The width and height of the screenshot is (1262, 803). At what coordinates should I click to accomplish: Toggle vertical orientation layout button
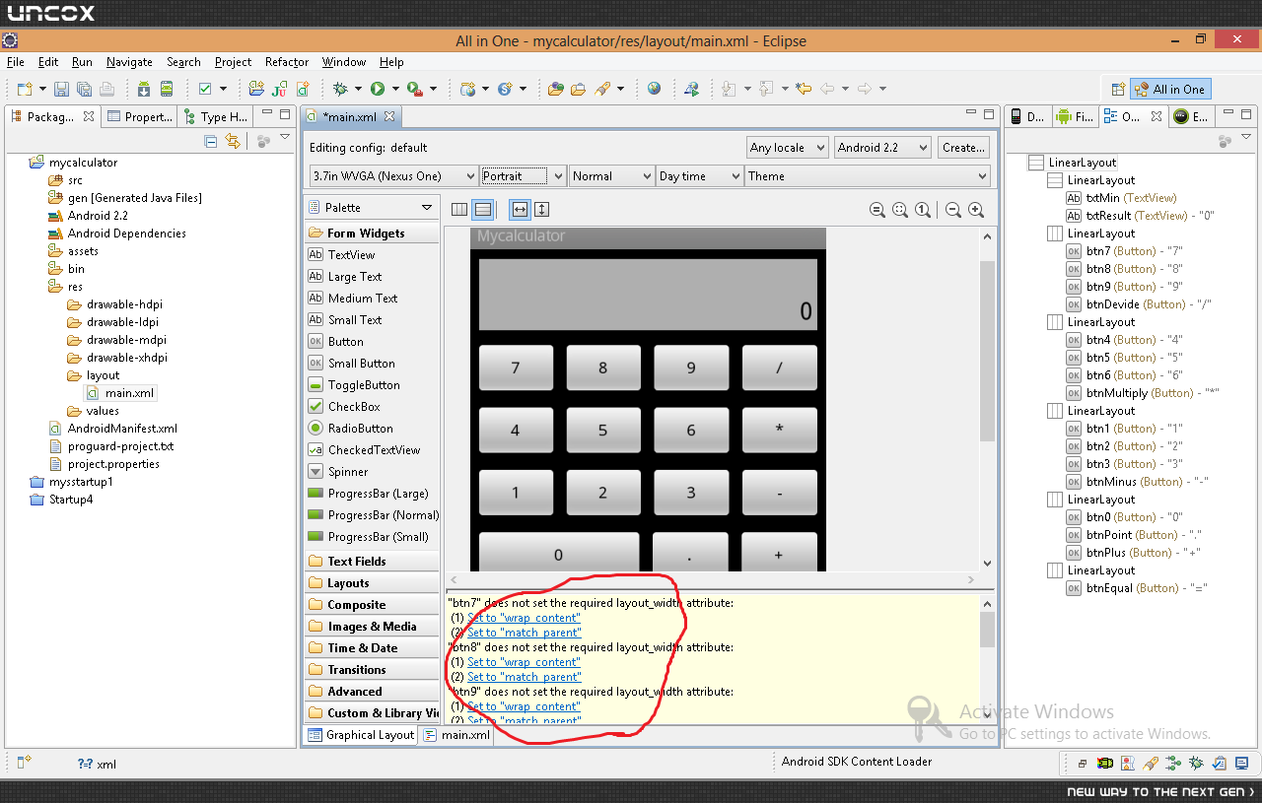click(x=482, y=209)
